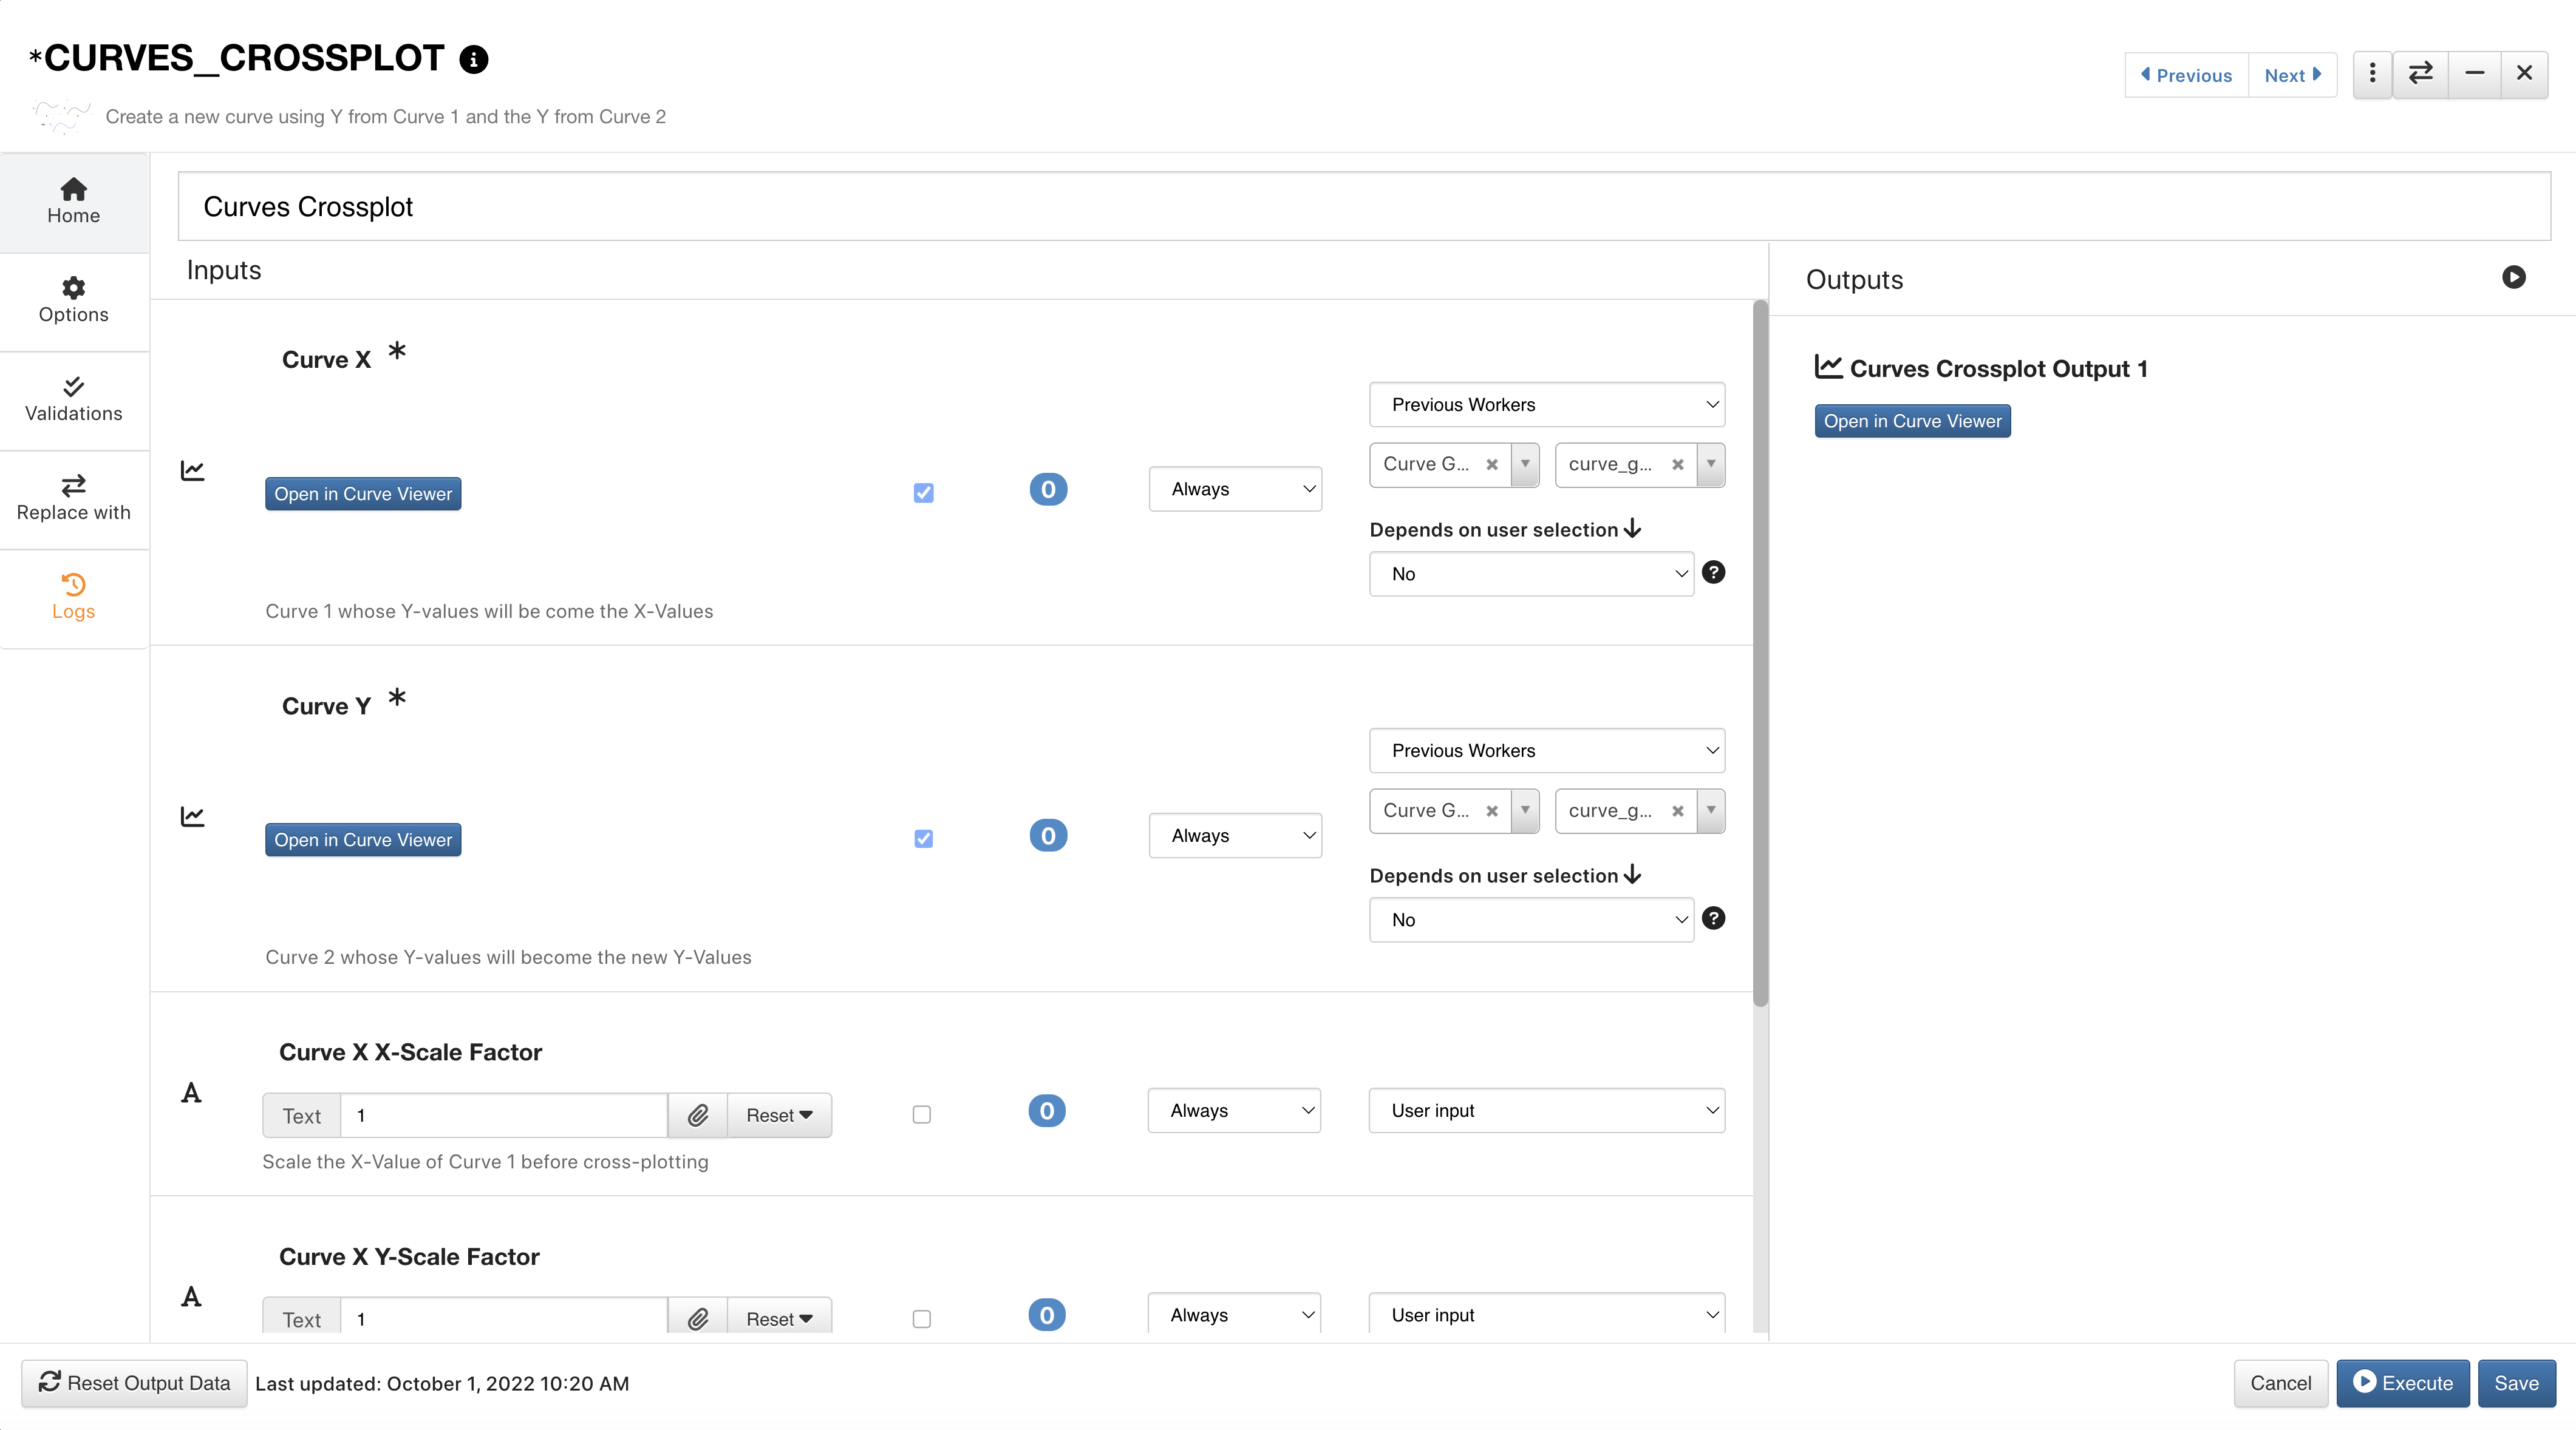
Task: Click the Execute button
Action: [x=2402, y=1383]
